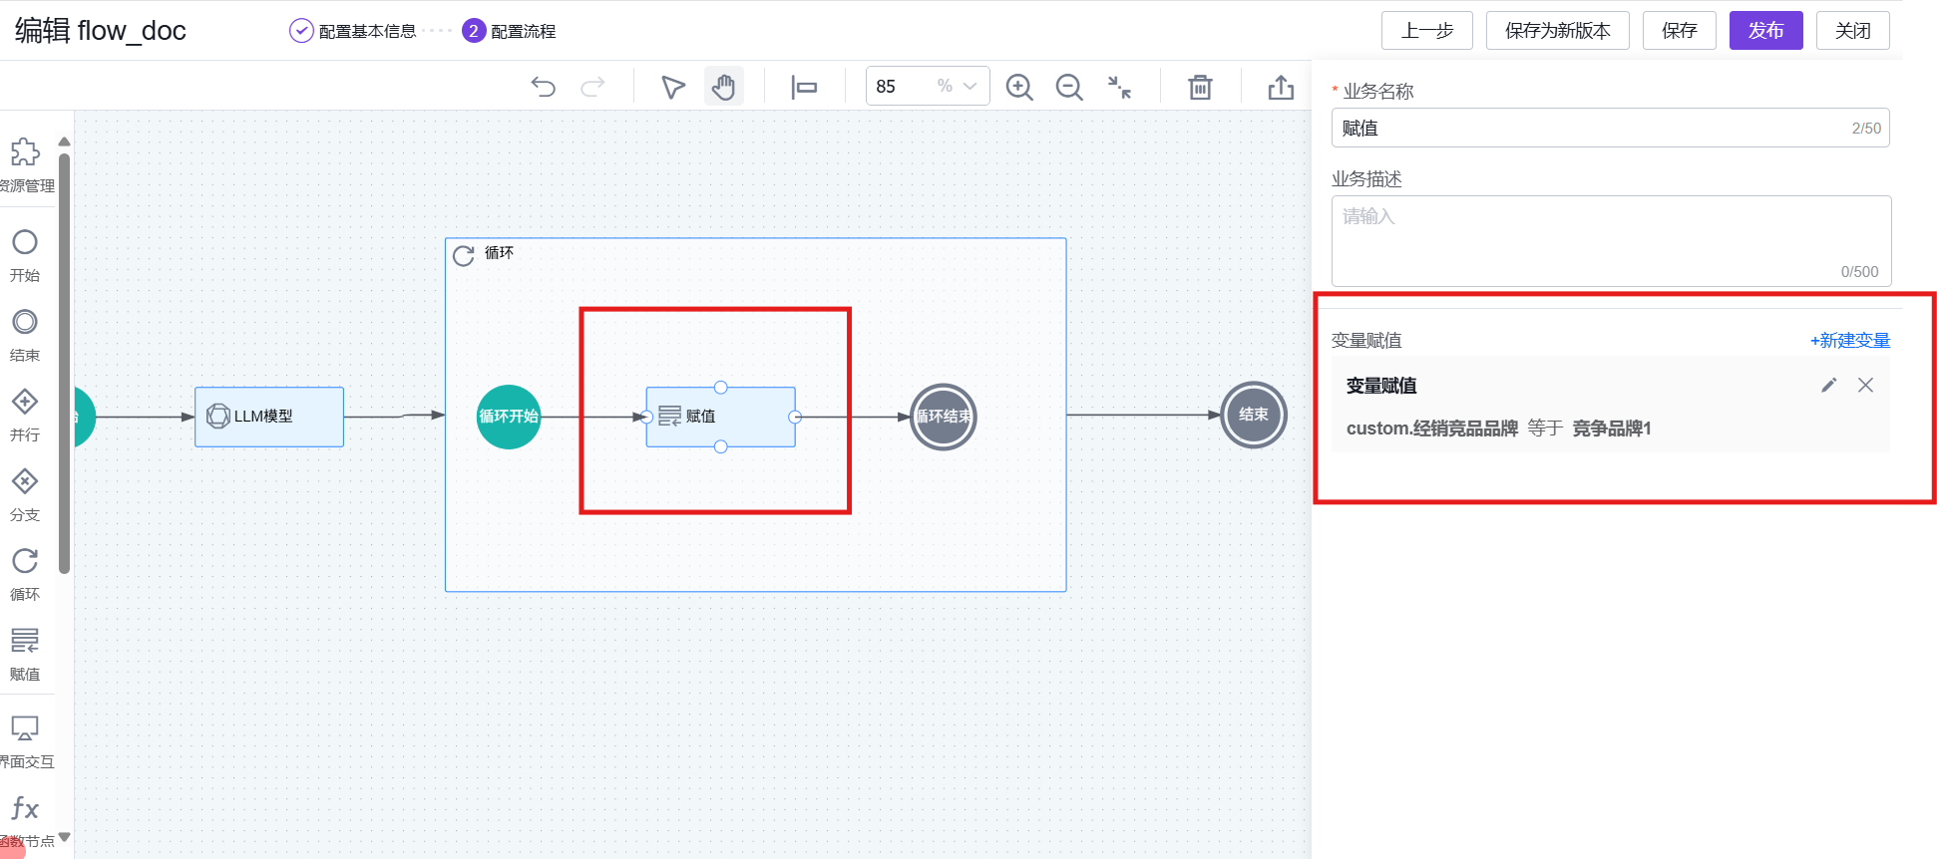Viewport: 1937px width, 859px height.
Task: Delete selected node with trash icon
Action: coord(1200,87)
